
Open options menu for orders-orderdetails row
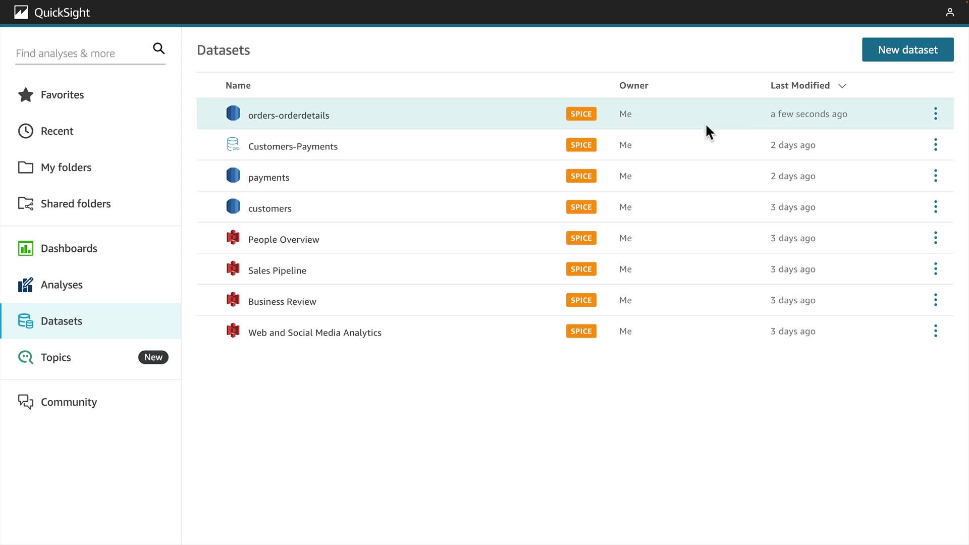(x=935, y=114)
